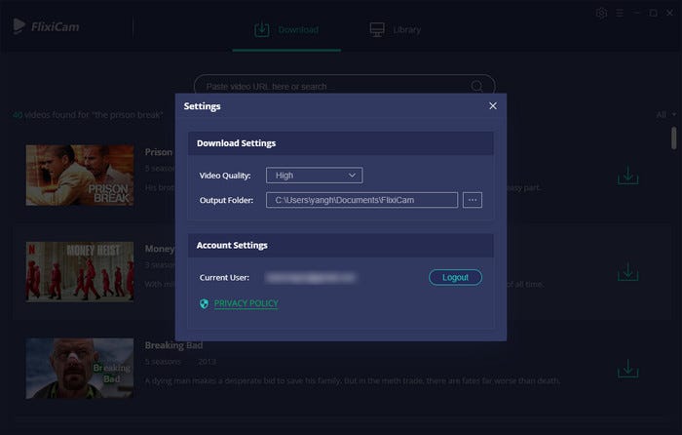The height and width of the screenshot is (435, 682).
Task: Open the PRIVACY POLICY link
Action: pyautogui.click(x=246, y=303)
